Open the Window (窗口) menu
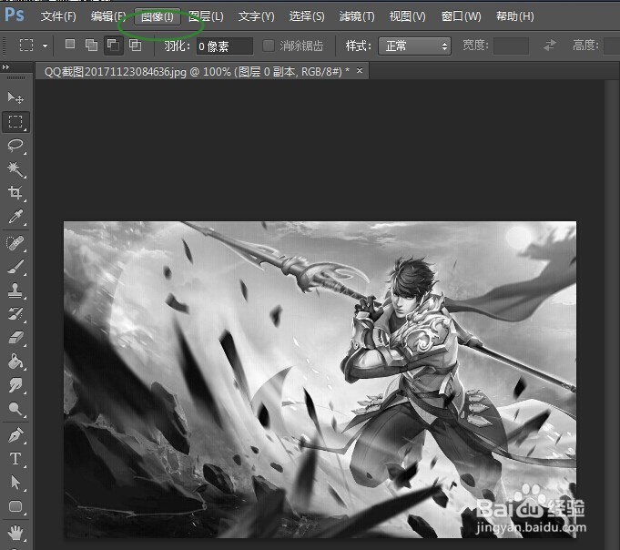This screenshot has height=550, width=620. (x=461, y=16)
